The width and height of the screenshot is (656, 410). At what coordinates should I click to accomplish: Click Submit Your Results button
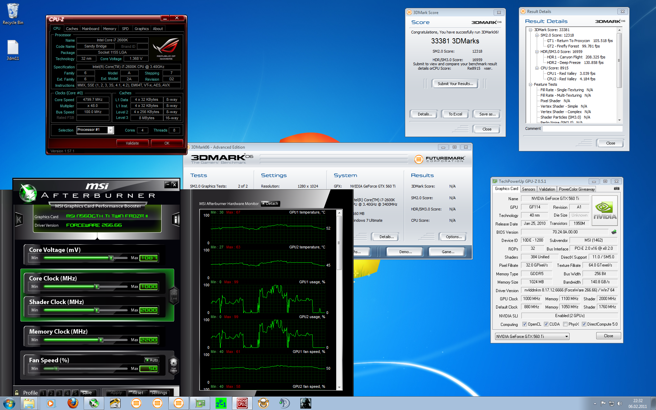click(455, 84)
